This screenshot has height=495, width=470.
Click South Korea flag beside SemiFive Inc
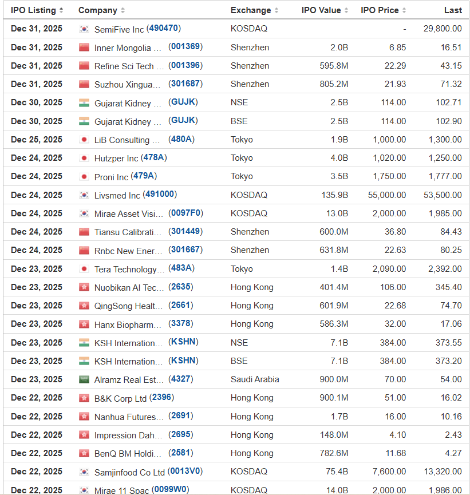[84, 29]
